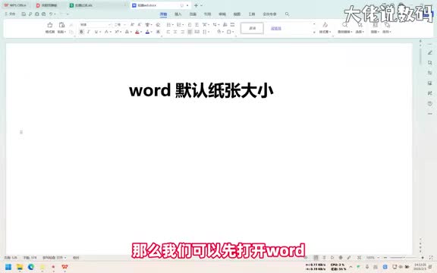Image resolution: width=437 pixels, height=273 pixels.
Task: Enter full screen from status bar
Action: pyautogui.click(x=431, y=258)
